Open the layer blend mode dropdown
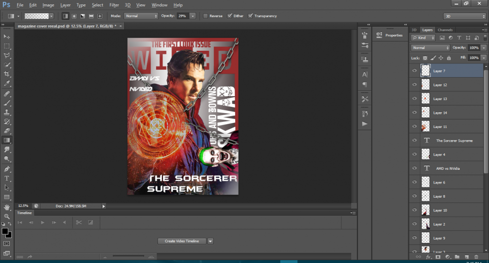 [430, 48]
